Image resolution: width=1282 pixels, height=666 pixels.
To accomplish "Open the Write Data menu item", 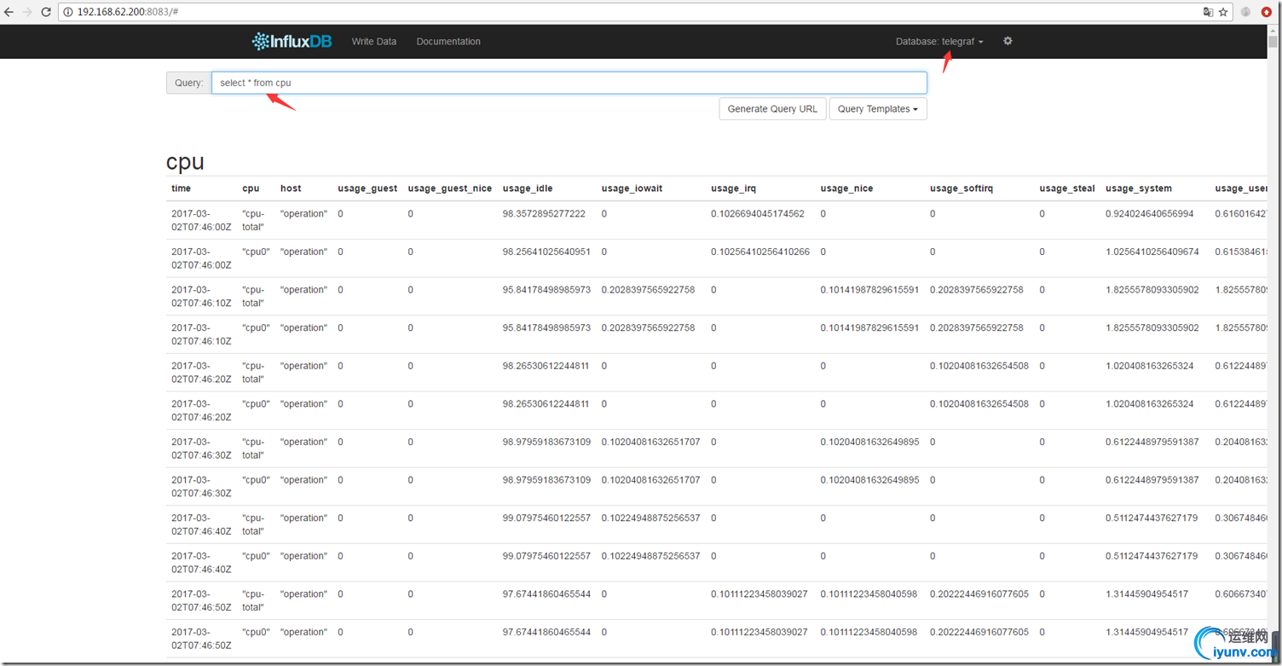I will (x=374, y=42).
